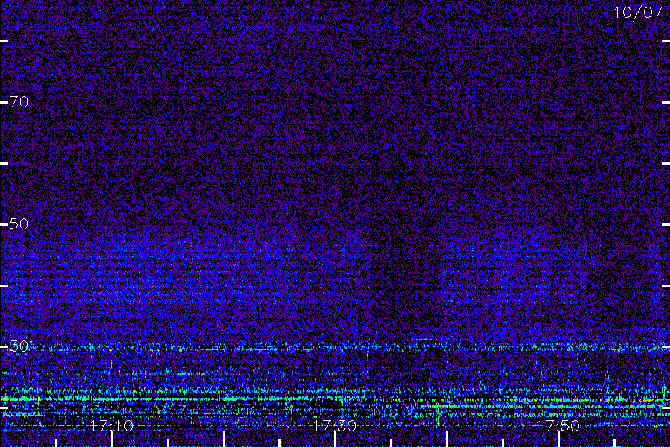Select the 50 frequency axis label
The height and width of the screenshot is (447, 670).
pos(19,223)
